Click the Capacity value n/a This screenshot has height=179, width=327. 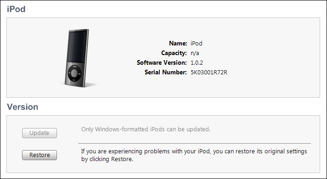coord(195,53)
